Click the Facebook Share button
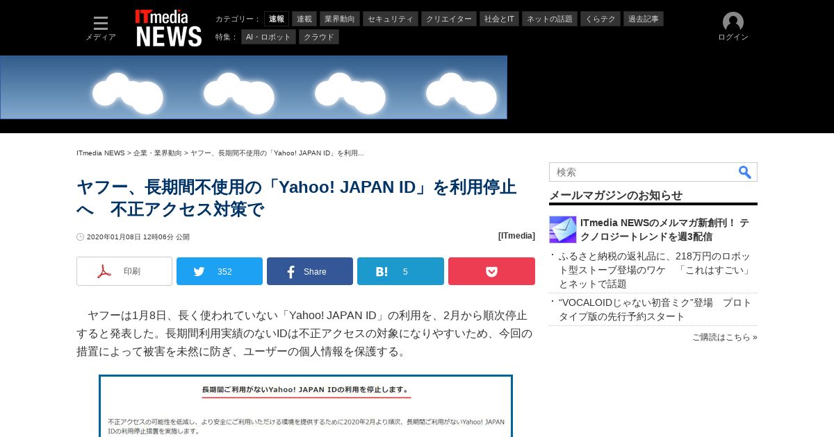This screenshot has width=834, height=437. point(310,271)
